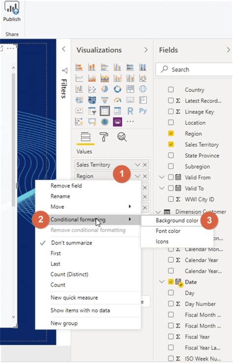Expand the Valid From hierarchy chevron
233x363 pixels.
(x=162, y=177)
